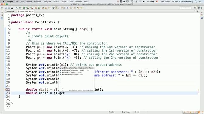
Task: Minimize the editor area
Action: [194, 11]
